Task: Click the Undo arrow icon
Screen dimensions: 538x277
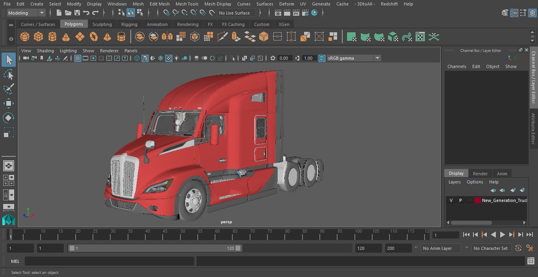Action: tap(86, 13)
